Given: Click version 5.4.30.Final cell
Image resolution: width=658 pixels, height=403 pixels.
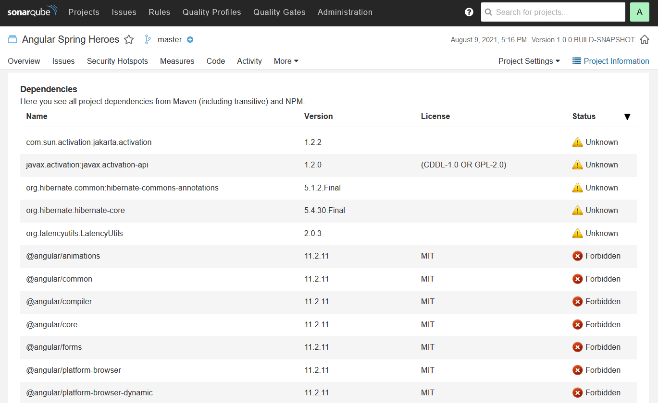Looking at the screenshot, I should [x=324, y=210].
